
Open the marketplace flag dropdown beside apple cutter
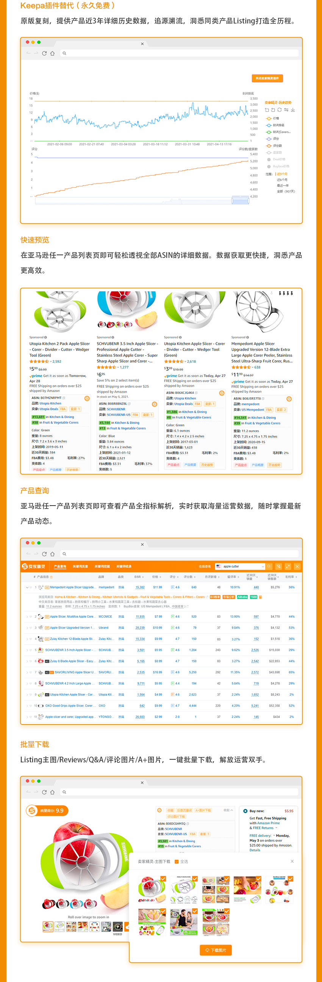coord(219,567)
